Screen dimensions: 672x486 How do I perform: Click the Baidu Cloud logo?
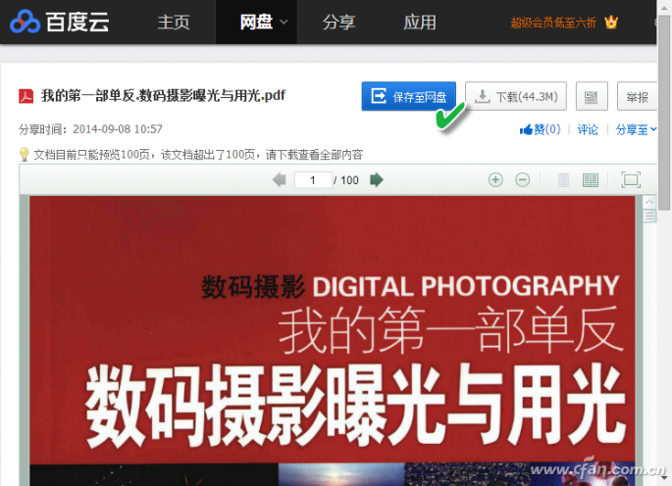point(60,22)
